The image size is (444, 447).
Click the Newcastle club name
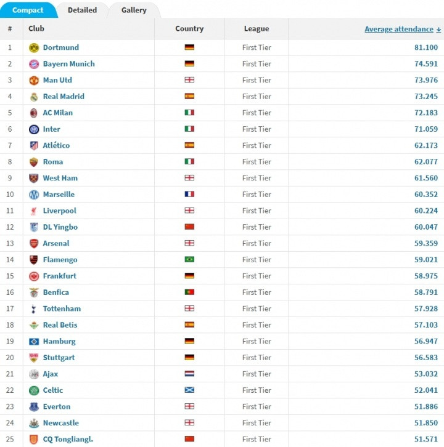(60, 423)
